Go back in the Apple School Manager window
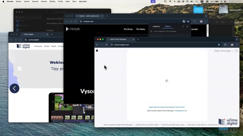 point(97,45)
